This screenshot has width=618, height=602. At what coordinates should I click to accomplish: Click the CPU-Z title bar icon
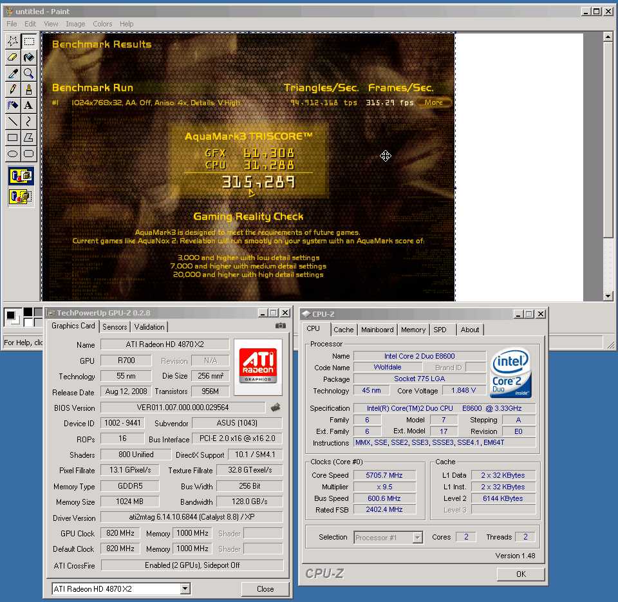(306, 314)
